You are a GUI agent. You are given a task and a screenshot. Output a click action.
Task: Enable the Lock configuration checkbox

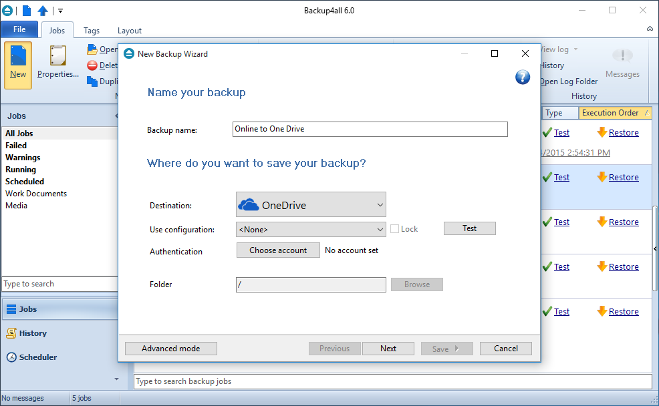coord(394,229)
